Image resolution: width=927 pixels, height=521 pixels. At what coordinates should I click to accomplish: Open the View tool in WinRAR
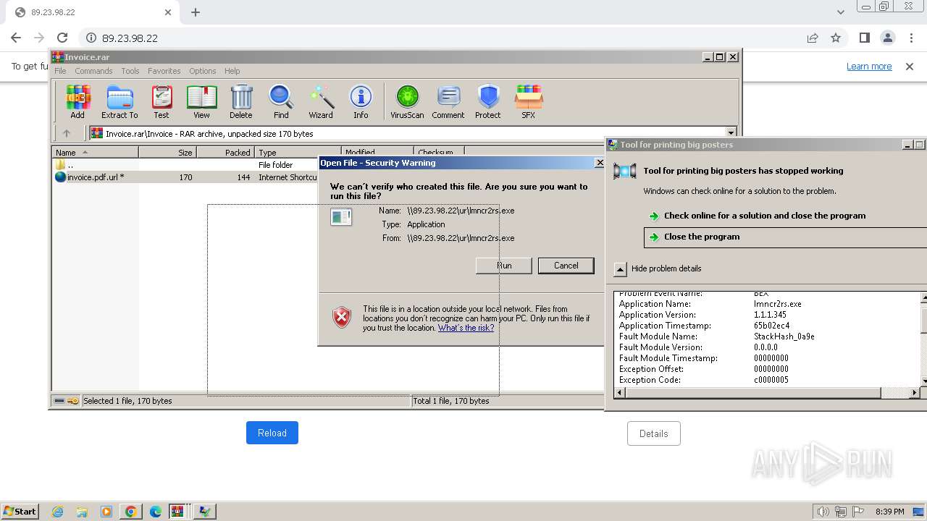[x=201, y=101]
